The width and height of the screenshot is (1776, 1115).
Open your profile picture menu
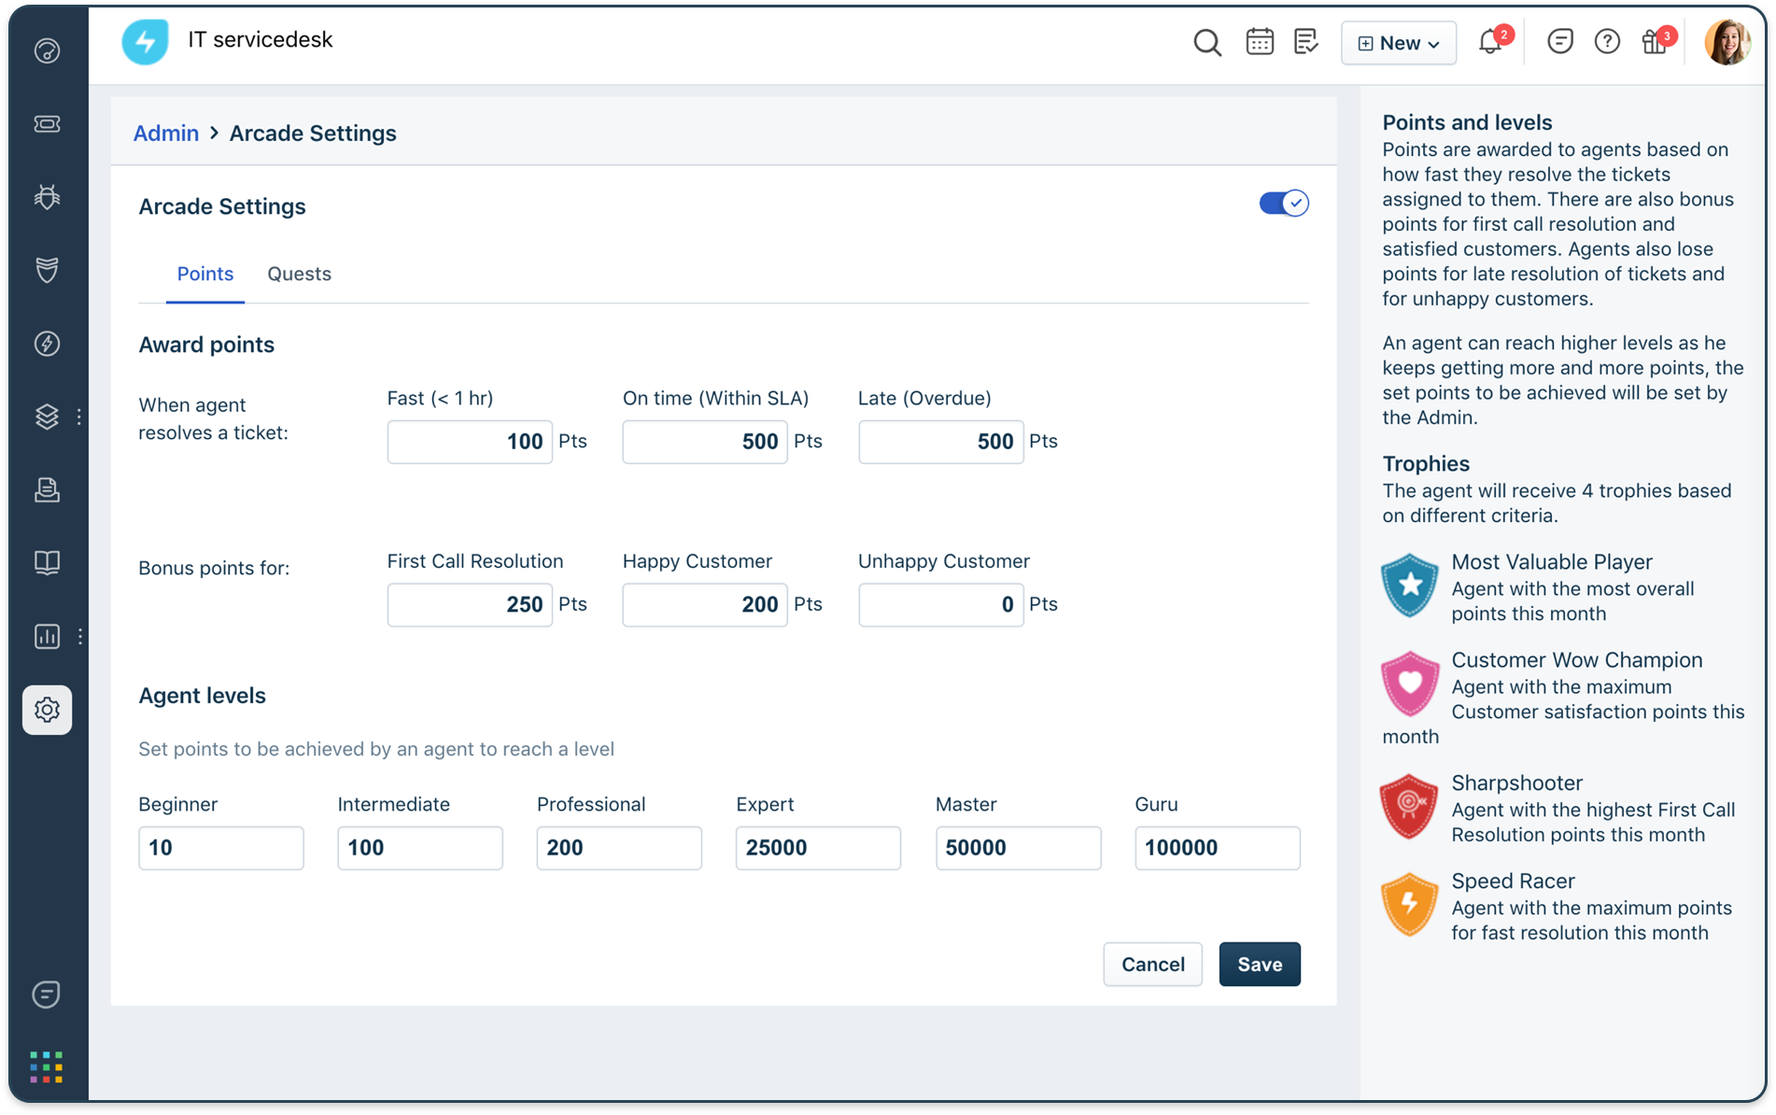(1727, 42)
